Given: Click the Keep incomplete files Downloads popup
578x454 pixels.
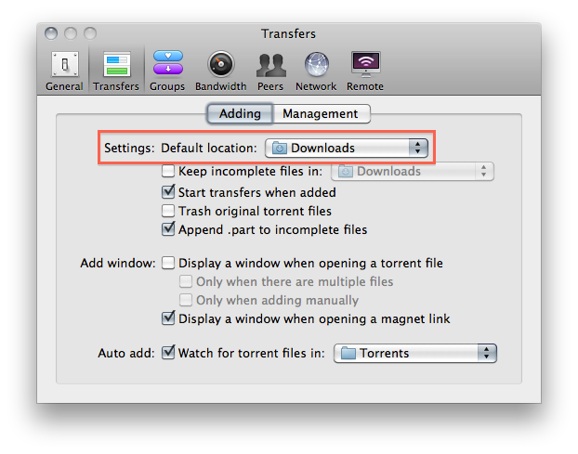Looking at the screenshot, I should click(x=413, y=171).
